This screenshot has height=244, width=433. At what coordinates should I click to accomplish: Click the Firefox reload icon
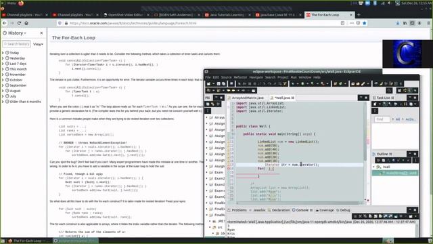(19, 23)
